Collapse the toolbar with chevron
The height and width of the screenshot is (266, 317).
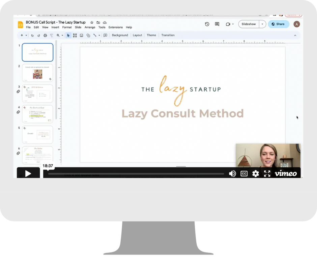click(295, 35)
